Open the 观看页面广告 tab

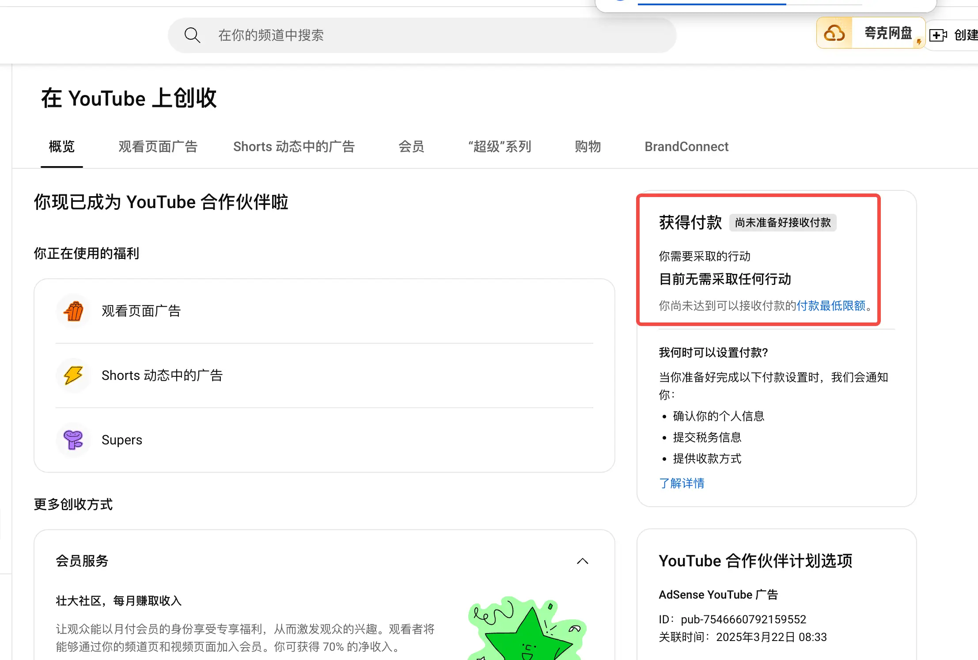click(158, 147)
